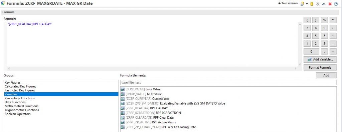The image size is (342, 132).
Task: Click variable icon beside Error Value
Action: 123,89
